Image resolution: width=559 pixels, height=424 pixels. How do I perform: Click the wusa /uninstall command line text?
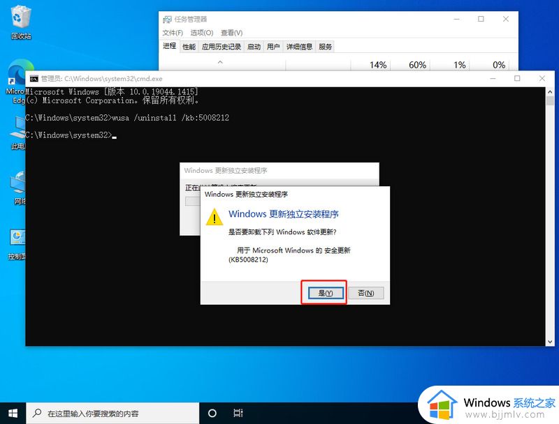click(x=170, y=118)
